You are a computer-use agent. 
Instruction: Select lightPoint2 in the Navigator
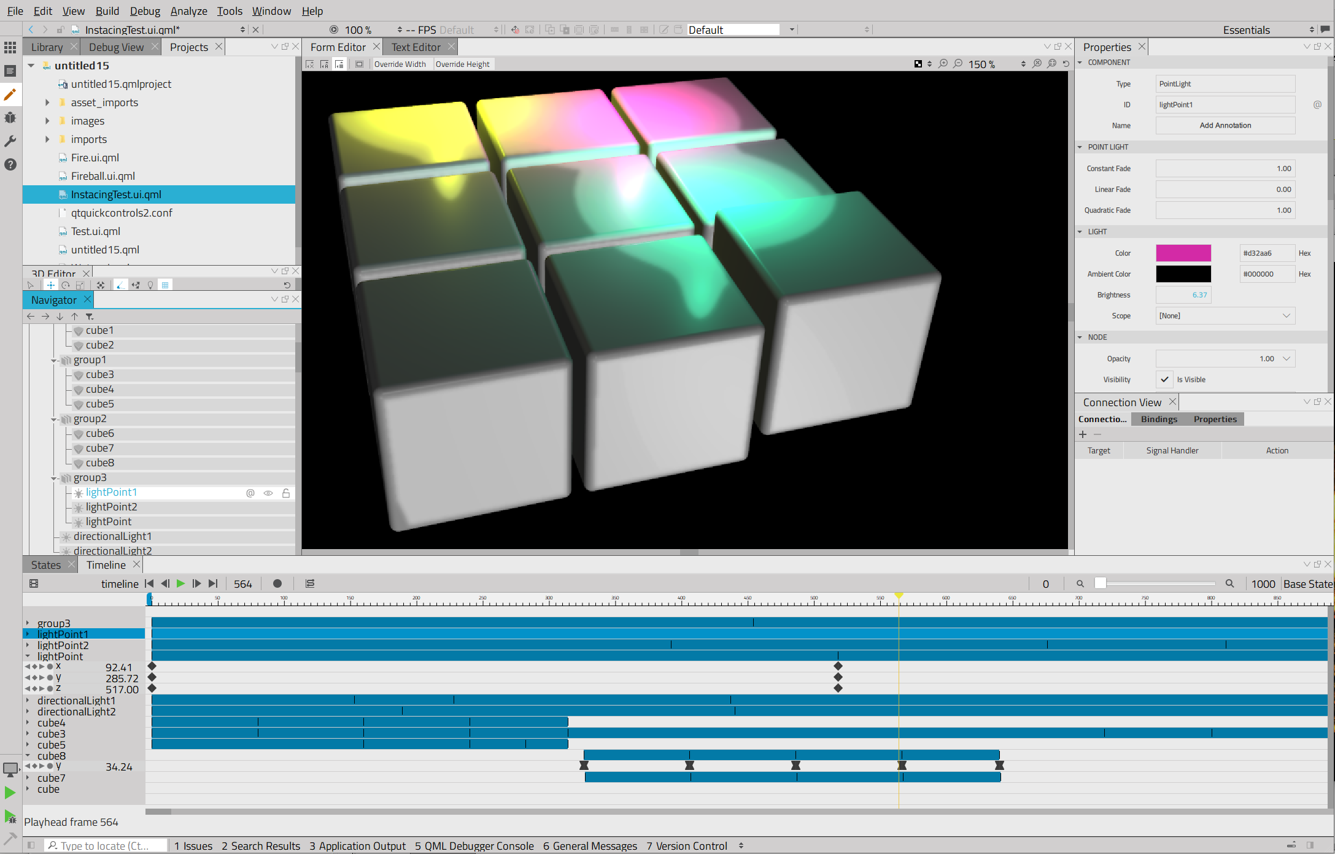pyautogui.click(x=112, y=507)
